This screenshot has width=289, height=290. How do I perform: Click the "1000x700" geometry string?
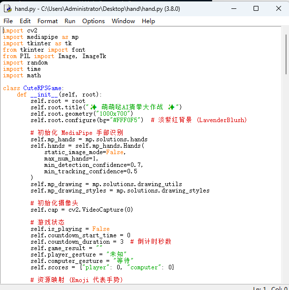tap(113, 114)
